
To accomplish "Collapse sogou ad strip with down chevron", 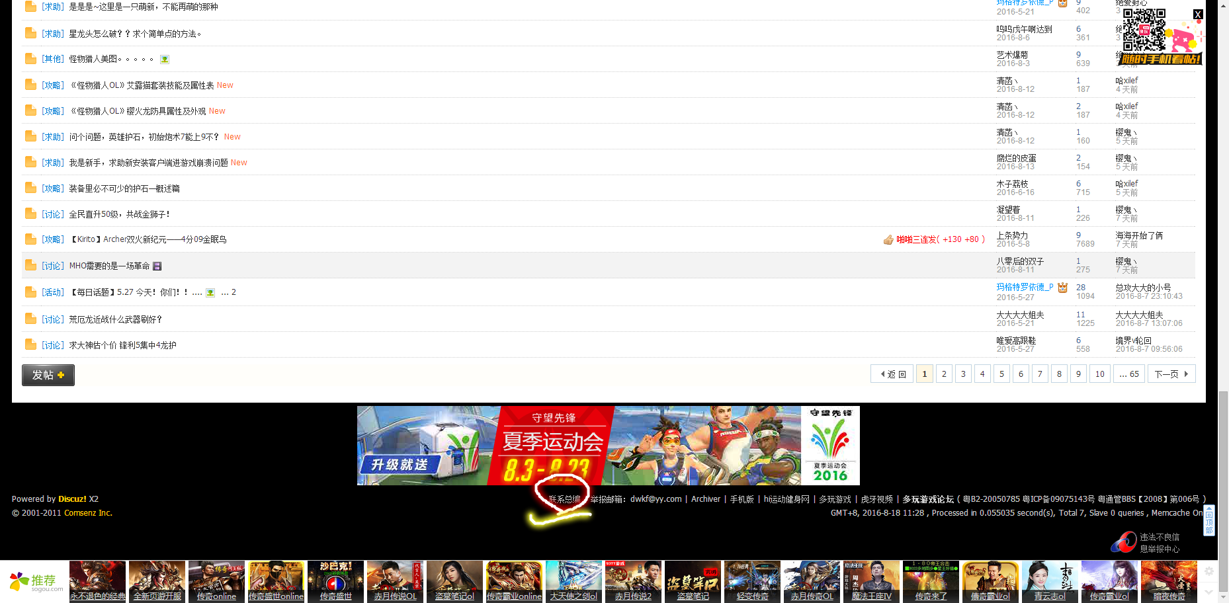I will point(1209,592).
